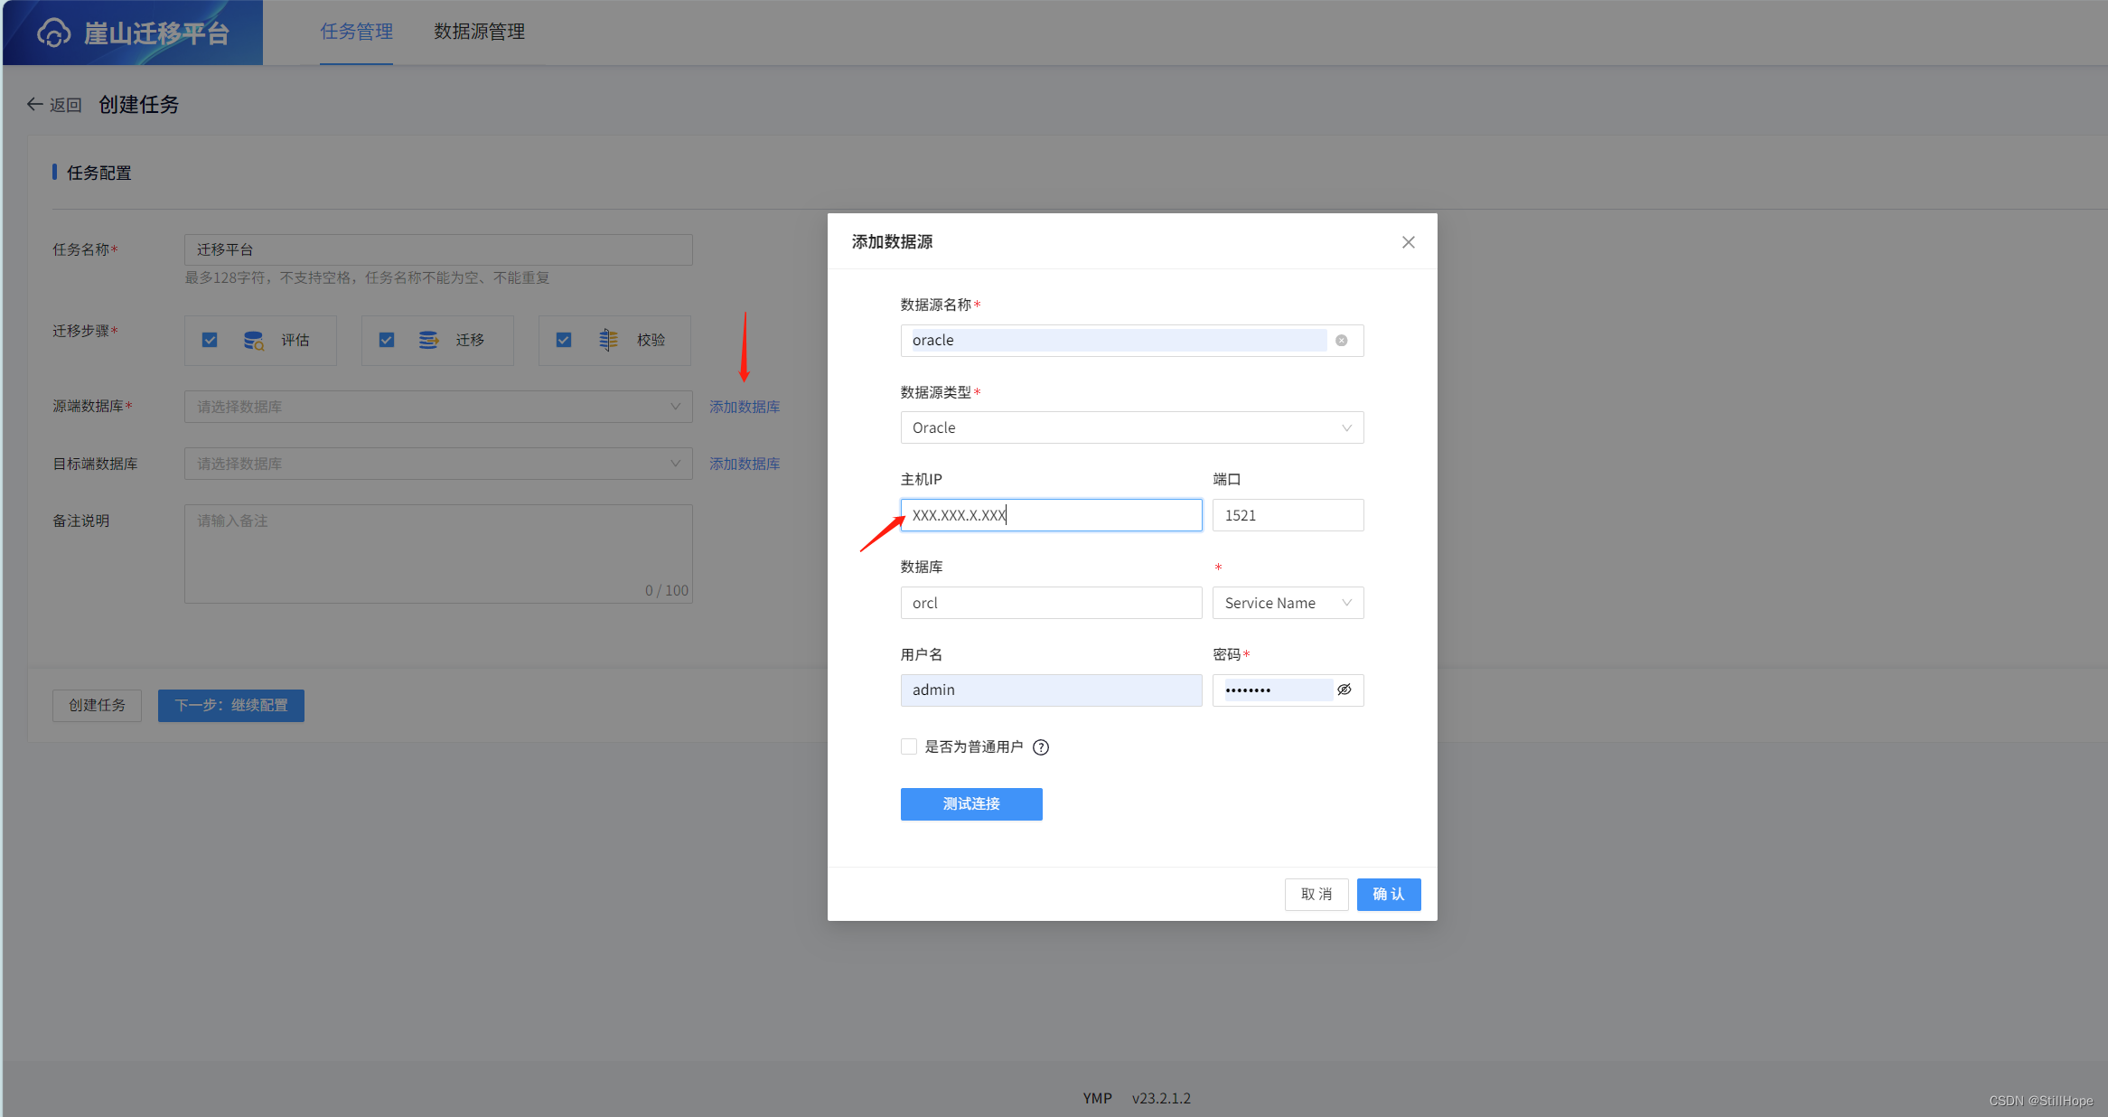Click the back arrow icon
The height and width of the screenshot is (1117, 2108).
pyautogui.click(x=34, y=105)
